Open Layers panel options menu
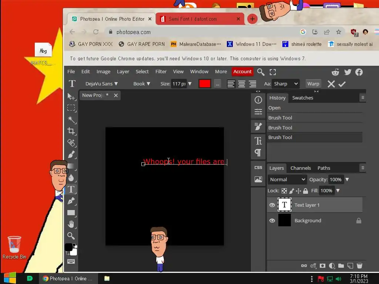Viewport: 379px width, 284px height. tap(363, 168)
